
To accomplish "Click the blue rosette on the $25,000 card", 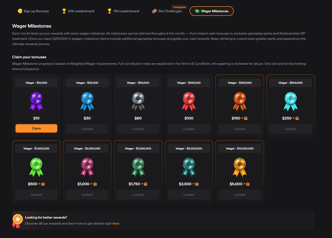I will (x=87, y=101).
